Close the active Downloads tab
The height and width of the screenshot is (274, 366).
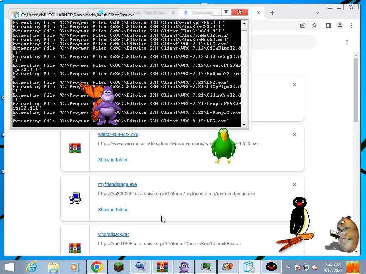tap(259, 13)
